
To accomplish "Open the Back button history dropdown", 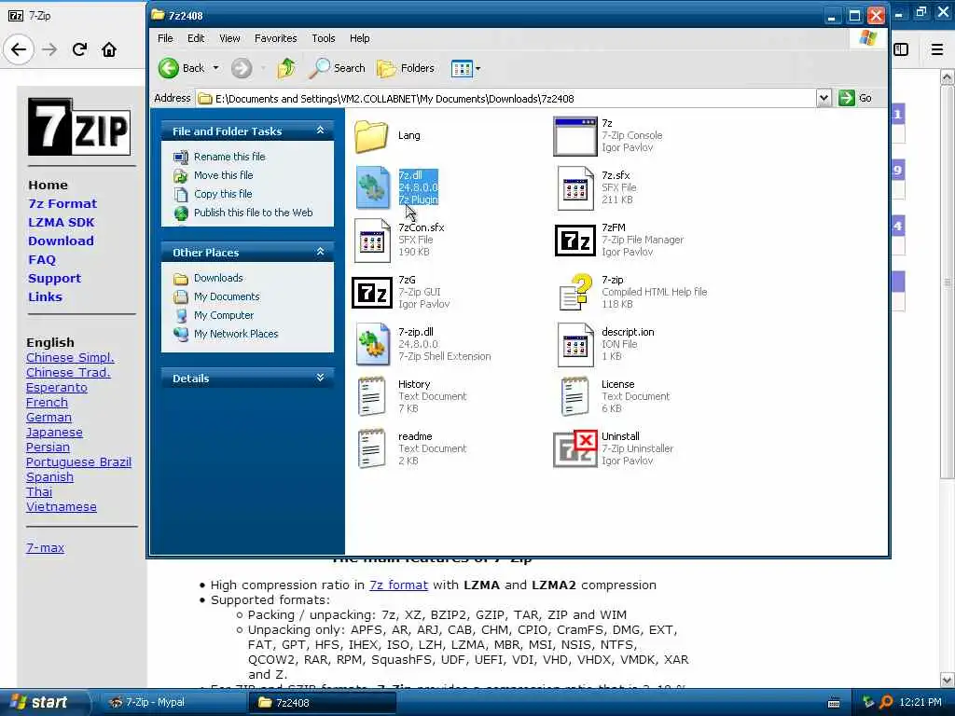I will [x=215, y=68].
